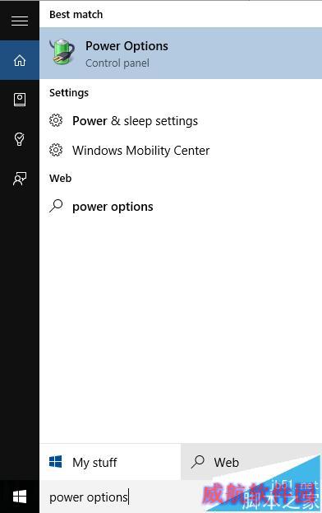
Task: Click magnifier icon beside power options web result
Action: coord(56,206)
